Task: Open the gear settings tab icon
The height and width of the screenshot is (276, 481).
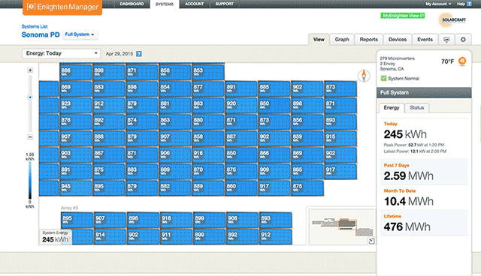Action: [x=463, y=40]
